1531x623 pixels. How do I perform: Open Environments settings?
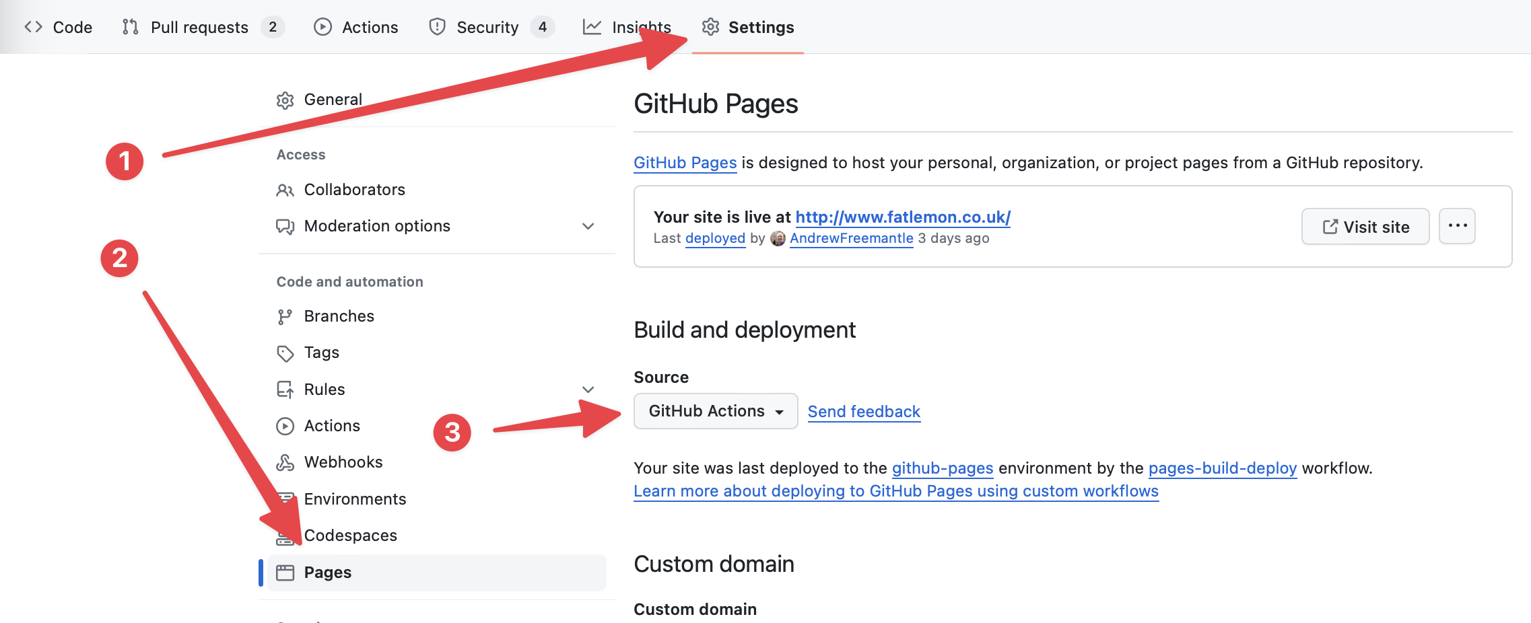tap(436, 499)
